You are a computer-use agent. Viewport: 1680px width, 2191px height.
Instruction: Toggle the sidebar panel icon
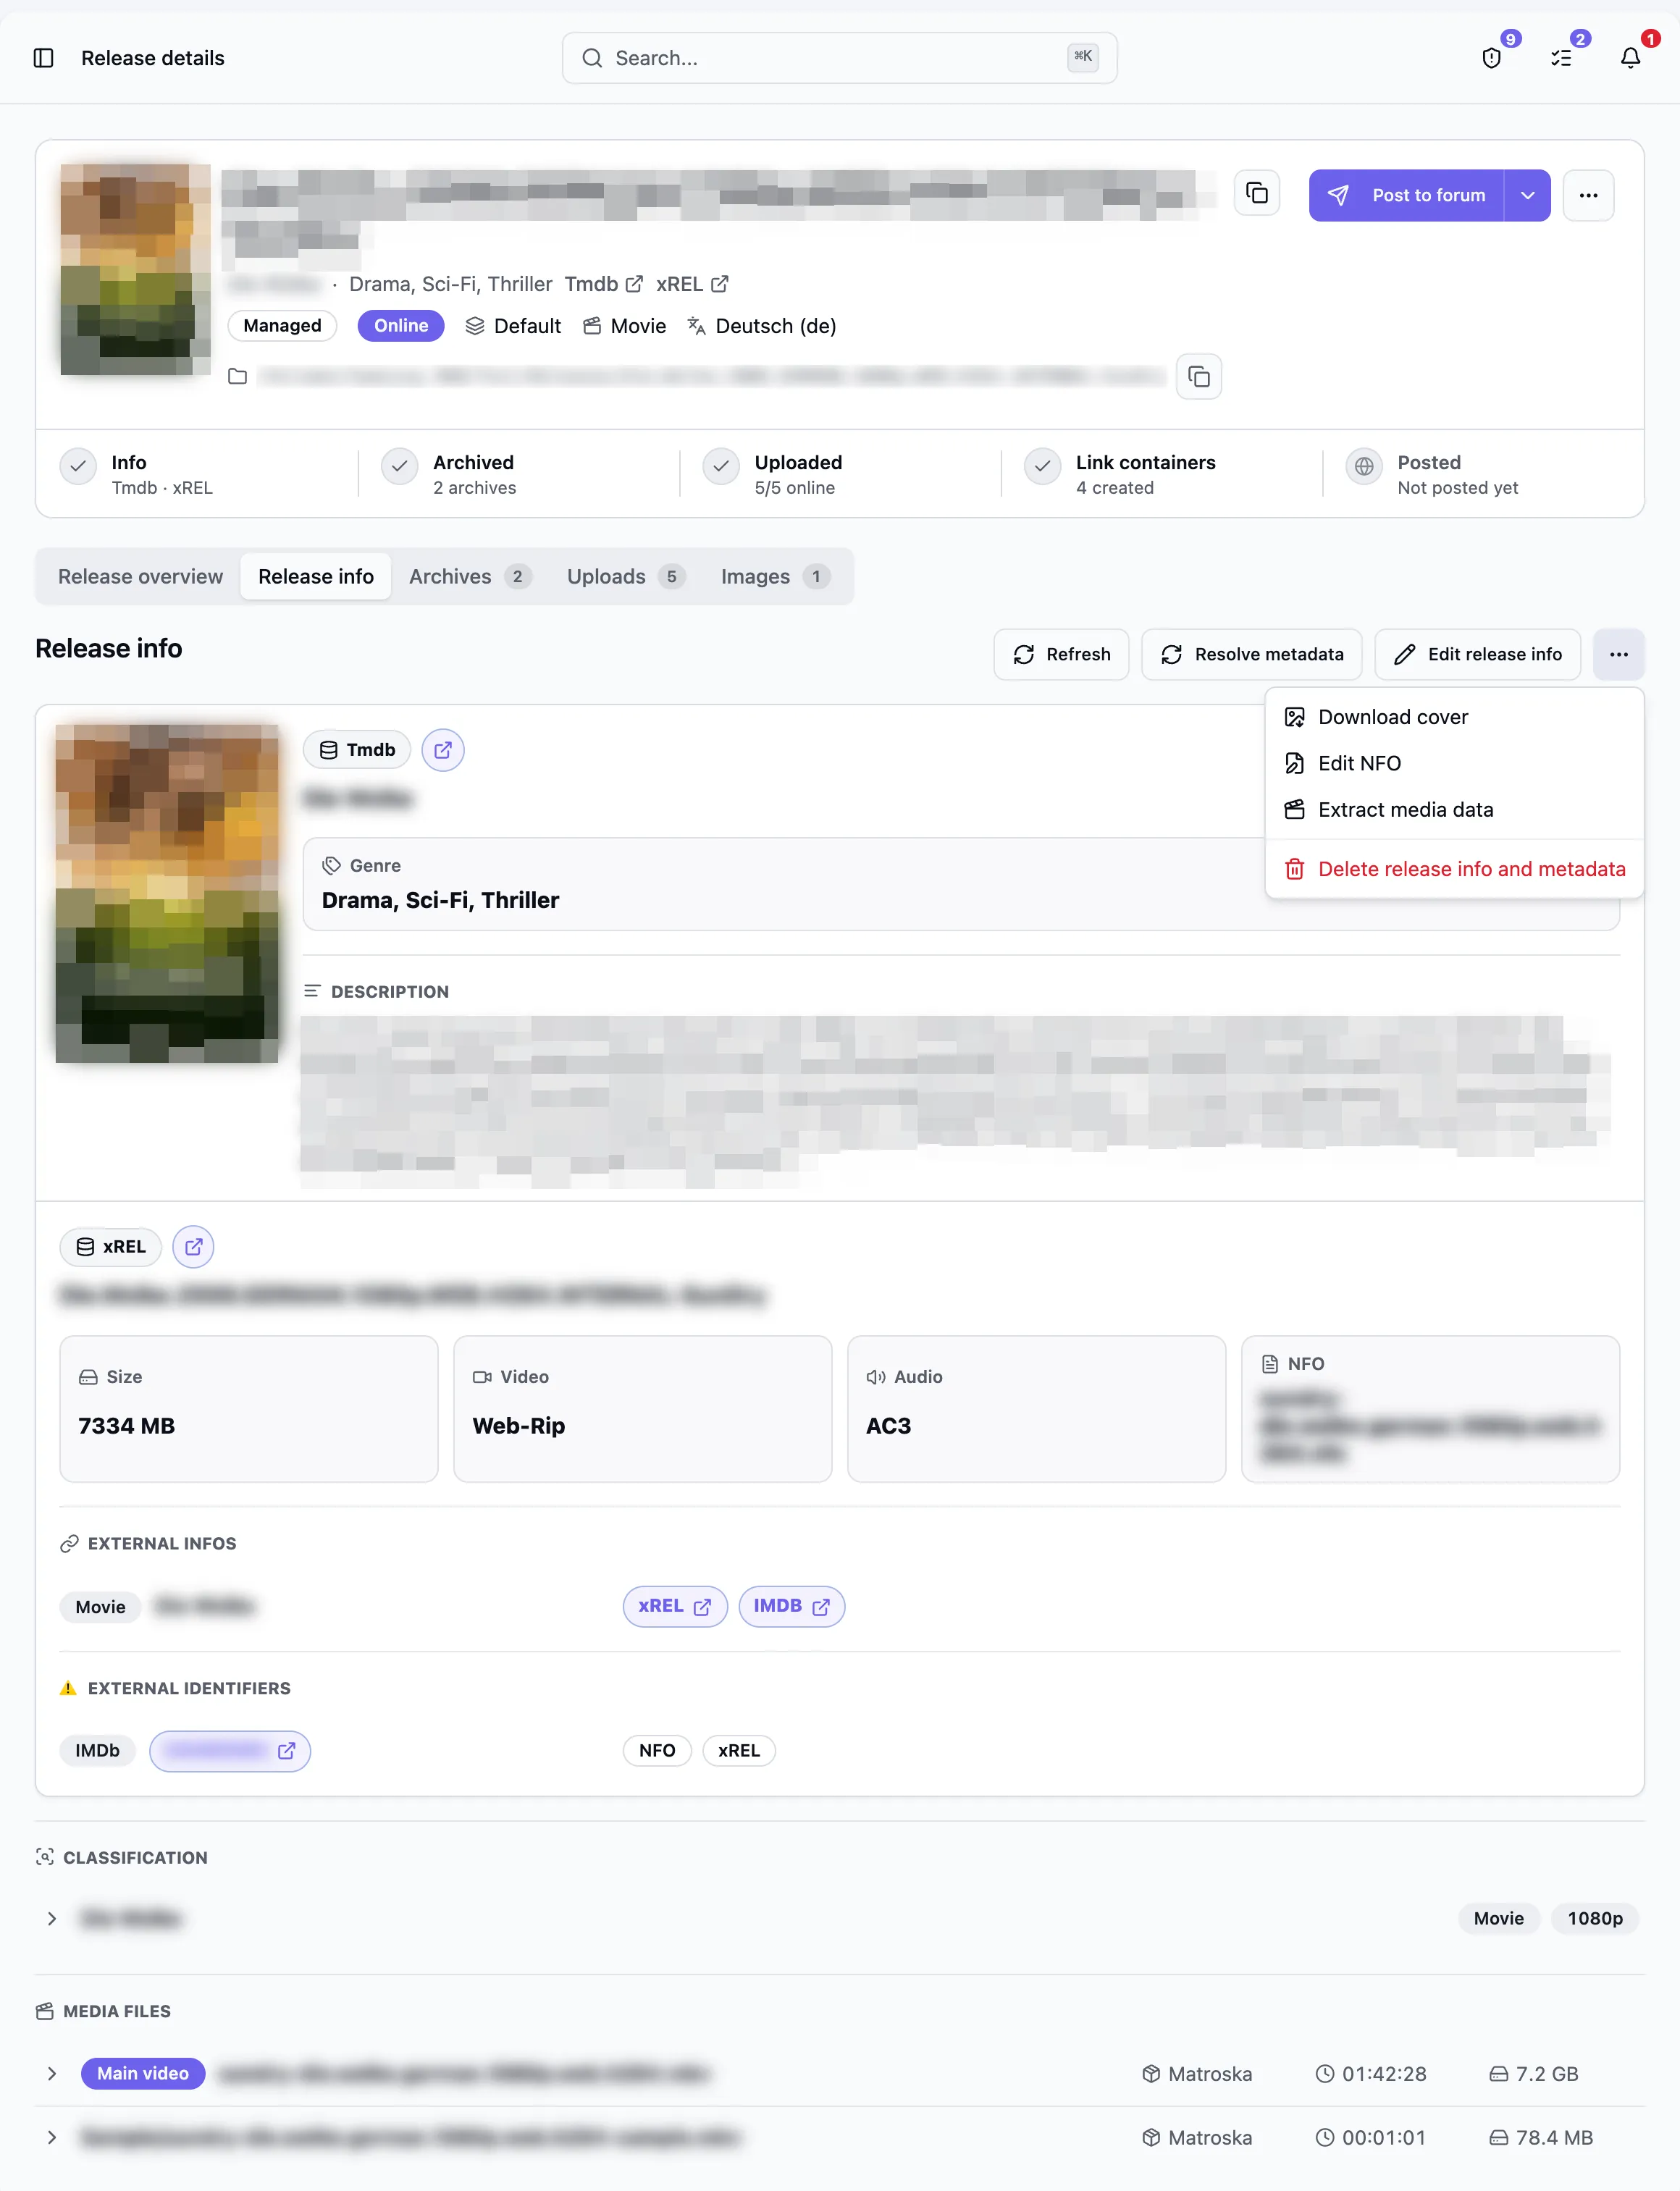tap(43, 58)
